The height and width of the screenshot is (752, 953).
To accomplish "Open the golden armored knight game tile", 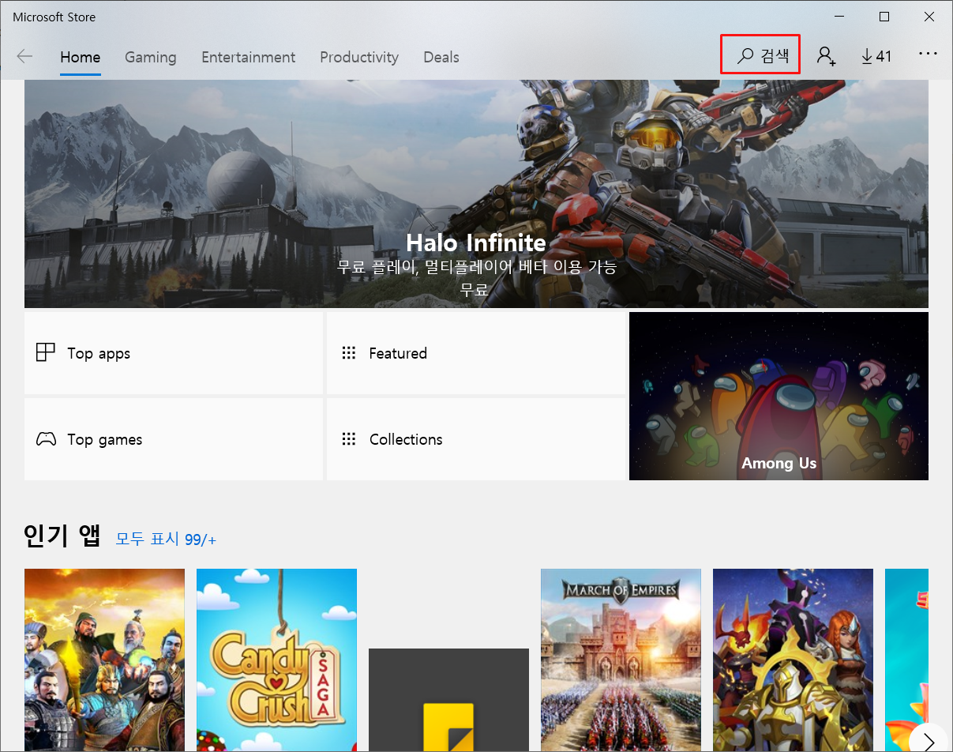I will 793,660.
